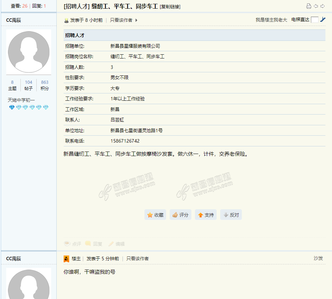Click the orange 楼主 badge icon
The image size is (332, 299).
pos(66,259)
